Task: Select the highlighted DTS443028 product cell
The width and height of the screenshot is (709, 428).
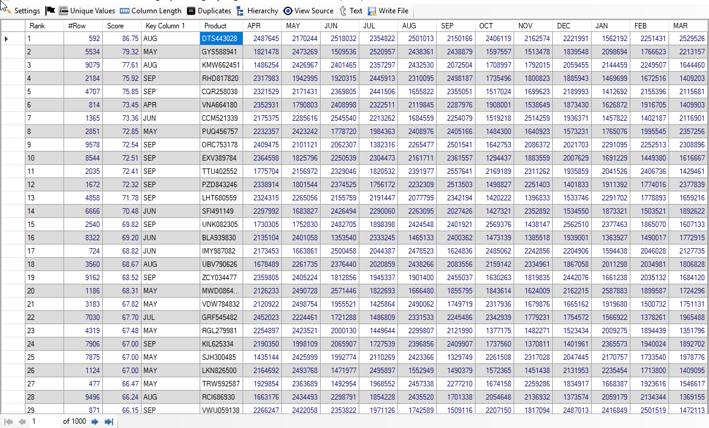Action: (220, 39)
